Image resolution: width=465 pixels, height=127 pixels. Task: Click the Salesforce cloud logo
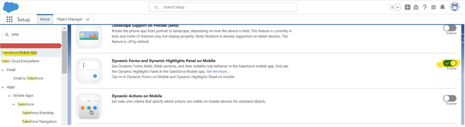pyautogui.click(x=11, y=7)
